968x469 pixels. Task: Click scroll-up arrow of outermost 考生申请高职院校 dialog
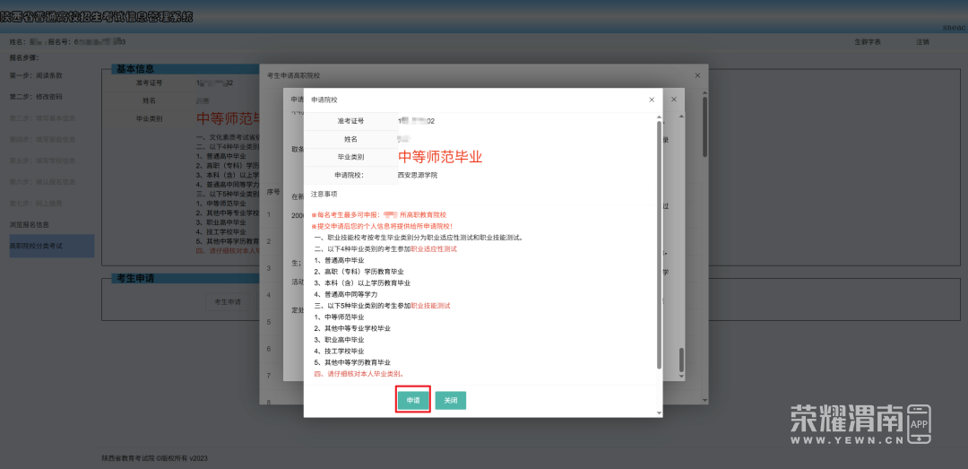[704, 91]
